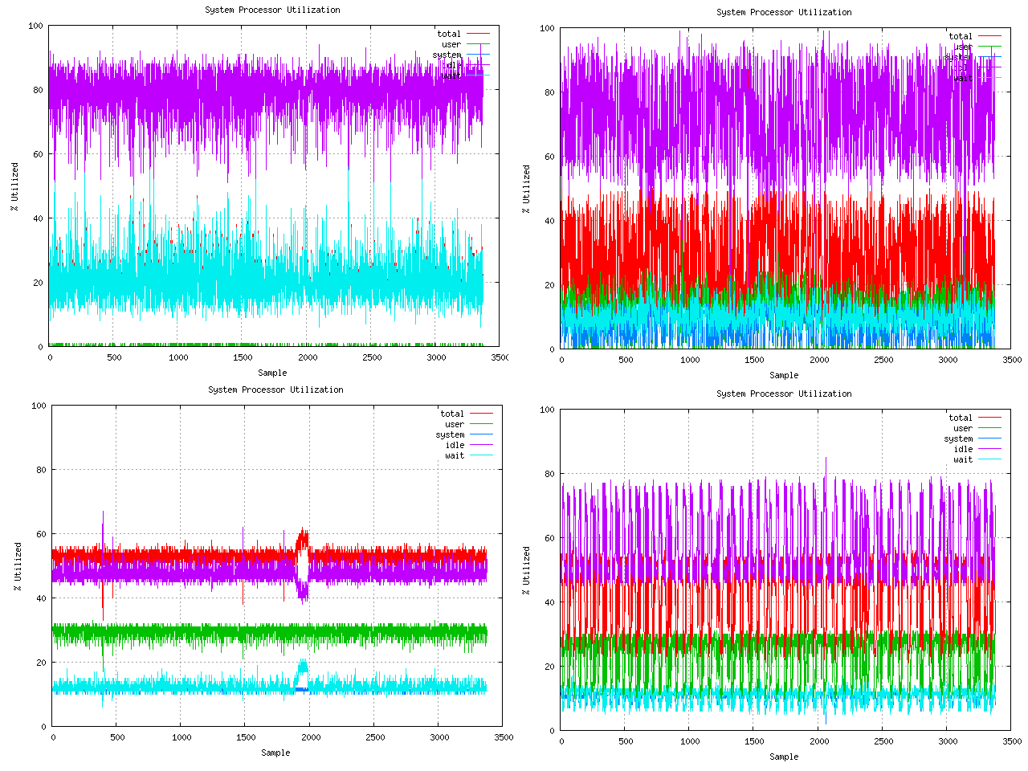Select the 'wait' legend label in bottom-right chart

(962, 459)
